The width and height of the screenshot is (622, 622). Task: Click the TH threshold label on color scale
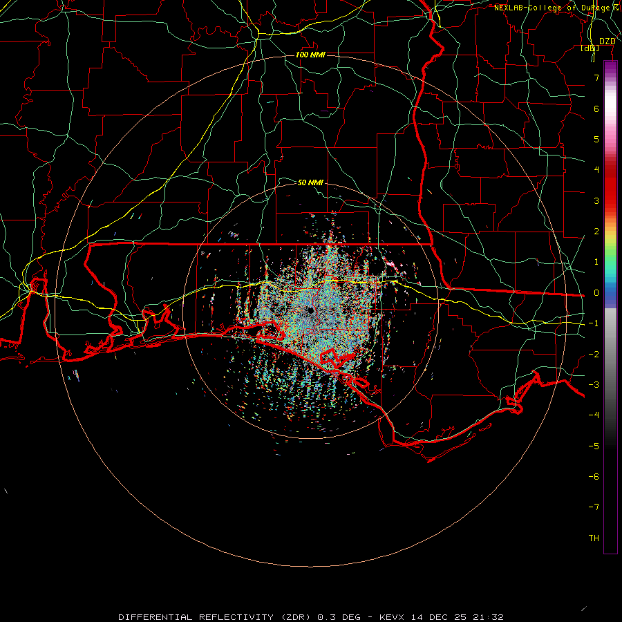pos(594,538)
